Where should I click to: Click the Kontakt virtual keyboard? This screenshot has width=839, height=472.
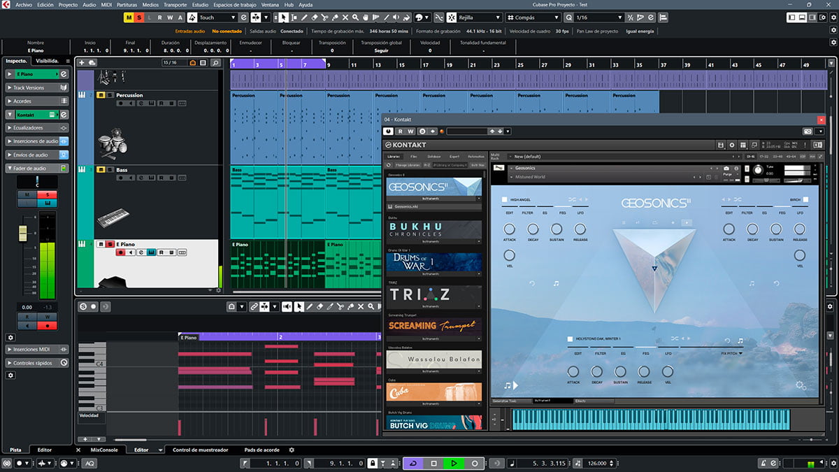tap(650, 420)
